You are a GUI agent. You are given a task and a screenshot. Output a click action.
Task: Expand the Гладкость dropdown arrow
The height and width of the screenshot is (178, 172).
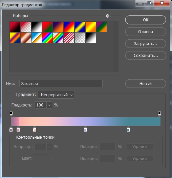tap(49, 105)
